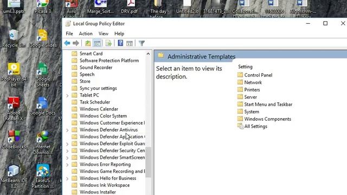Select Smart Card in the tree
Screen dimensions: 347x195
pyautogui.click(x=91, y=54)
